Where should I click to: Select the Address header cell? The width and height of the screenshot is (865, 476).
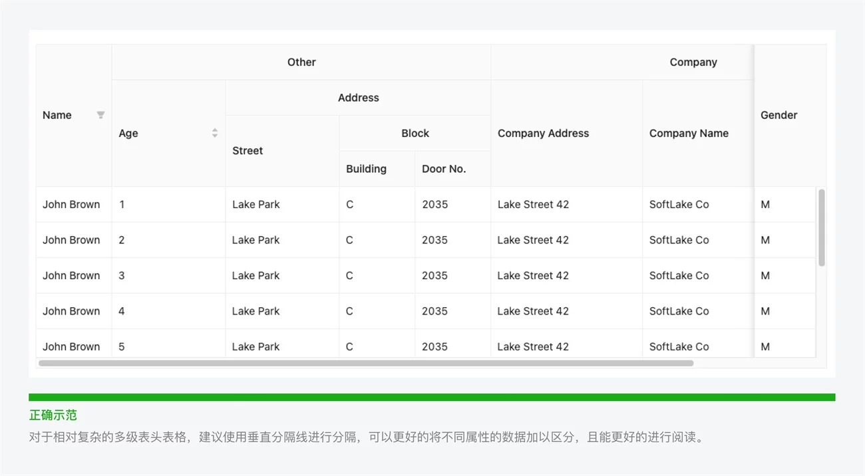(358, 98)
